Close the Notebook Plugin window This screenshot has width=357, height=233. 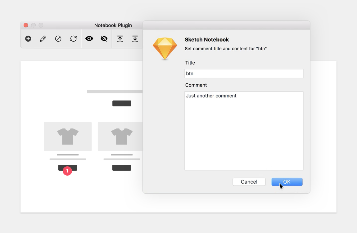26,25
